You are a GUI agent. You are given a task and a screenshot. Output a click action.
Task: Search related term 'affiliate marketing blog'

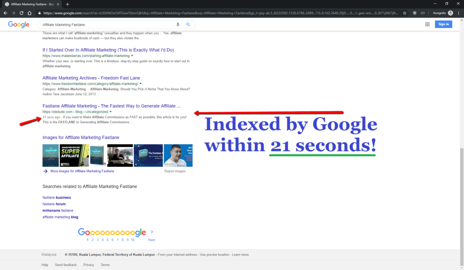tap(60, 217)
